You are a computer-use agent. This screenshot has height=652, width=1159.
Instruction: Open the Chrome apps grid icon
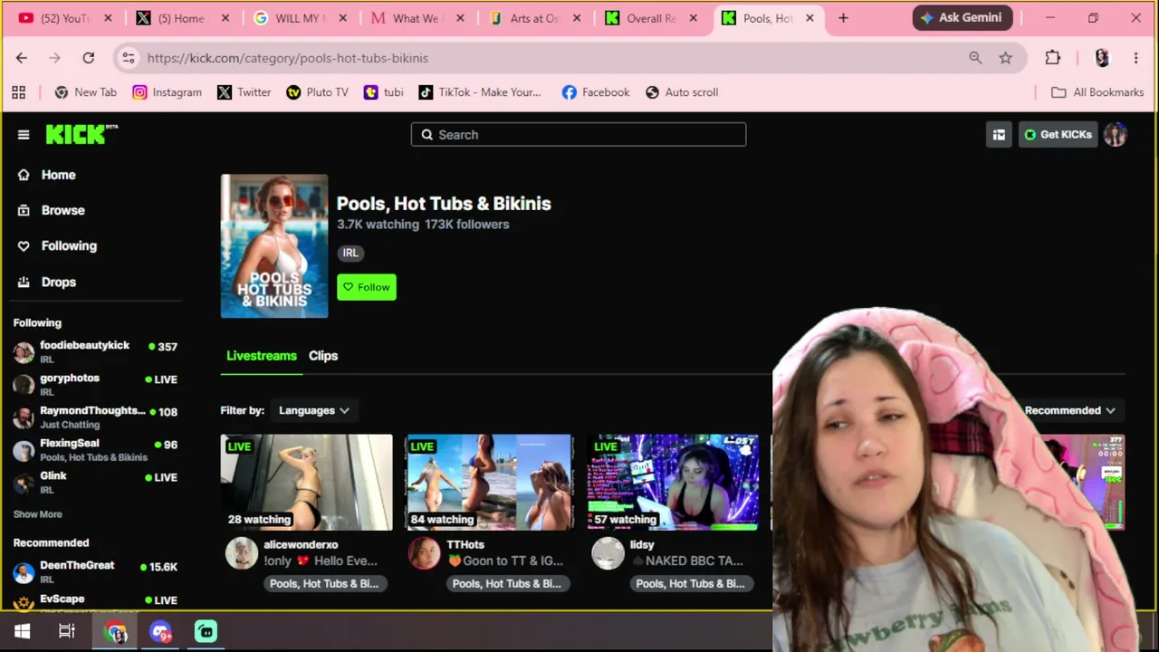coord(18,92)
